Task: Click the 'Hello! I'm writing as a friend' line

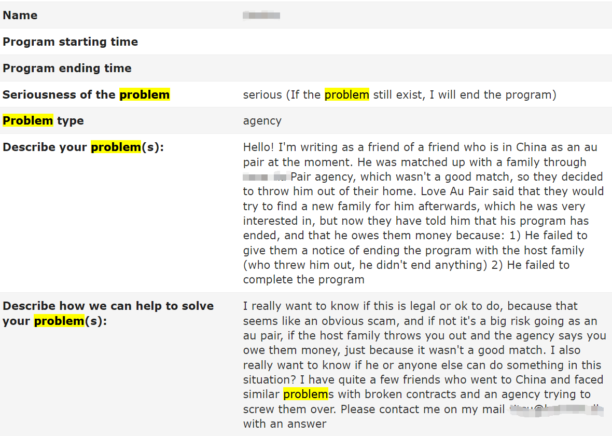Action: (x=420, y=147)
